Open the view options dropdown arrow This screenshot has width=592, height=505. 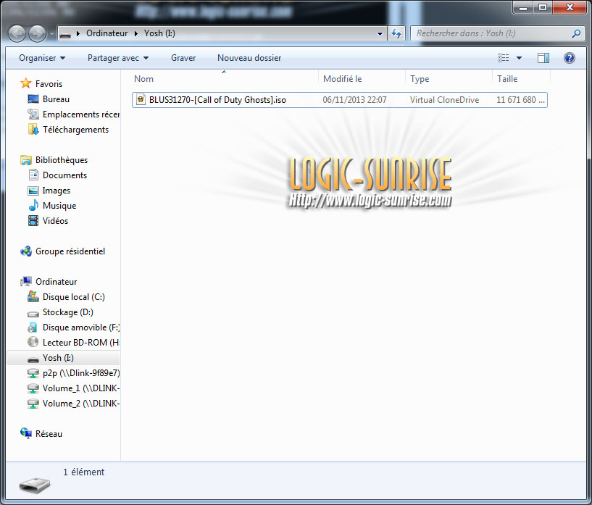click(519, 58)
